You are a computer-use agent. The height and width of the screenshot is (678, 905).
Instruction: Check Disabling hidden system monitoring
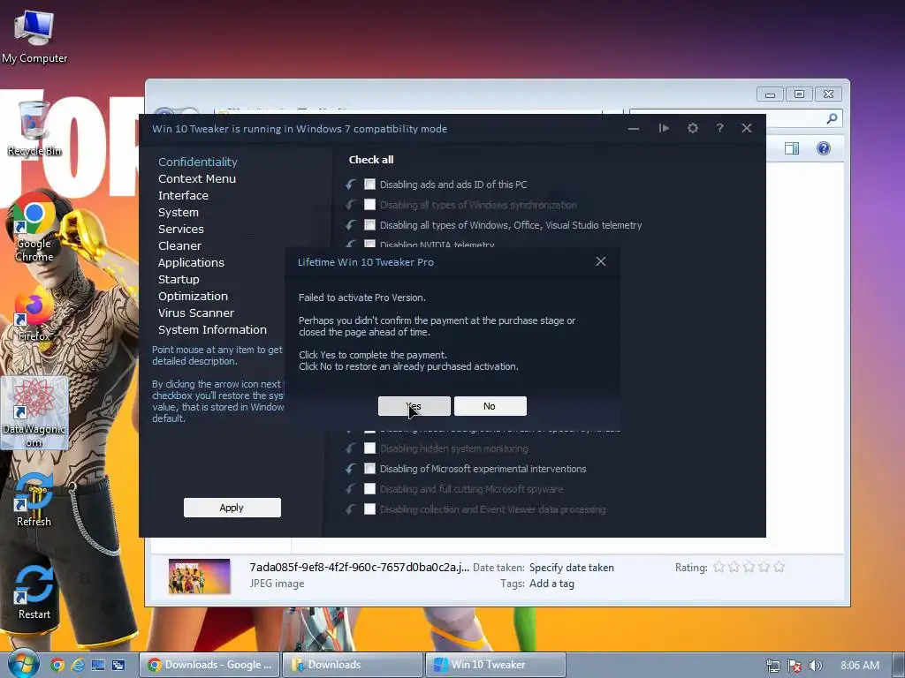tap(369, 448)
